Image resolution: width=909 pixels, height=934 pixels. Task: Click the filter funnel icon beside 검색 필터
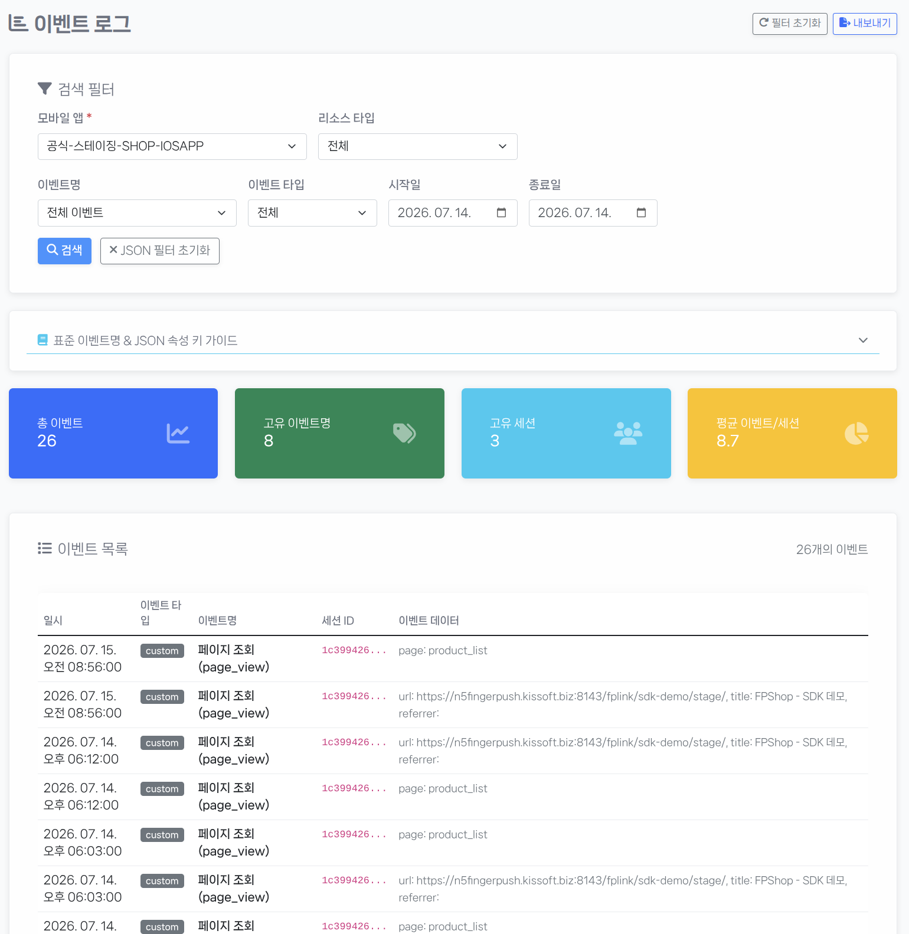[44, 89]
